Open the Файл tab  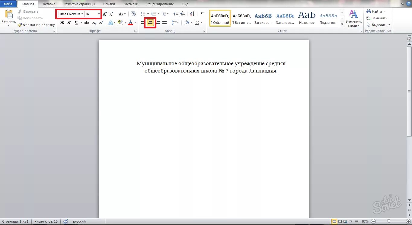click(8, 4)
